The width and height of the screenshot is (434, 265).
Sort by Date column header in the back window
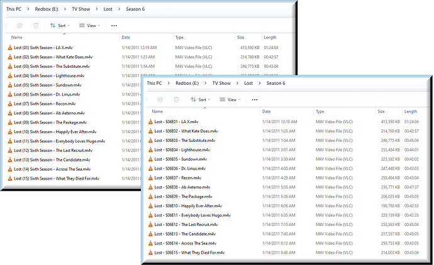pyautogui.click(x=126, y=37)
